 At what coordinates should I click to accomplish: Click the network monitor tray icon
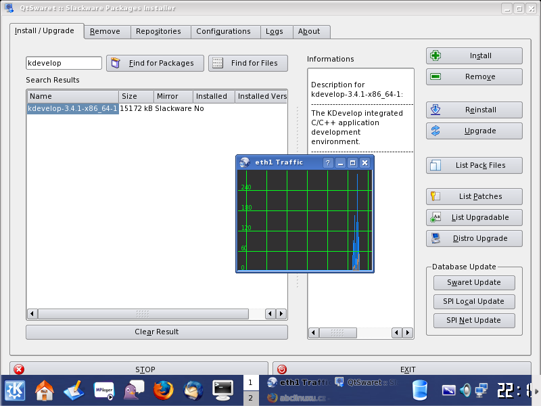coord(481,390)
